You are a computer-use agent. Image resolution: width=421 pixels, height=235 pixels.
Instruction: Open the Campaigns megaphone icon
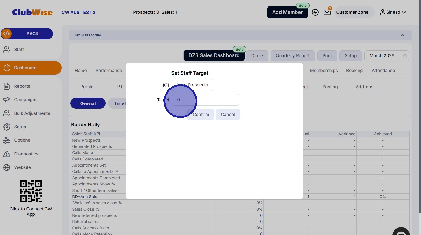7,100
